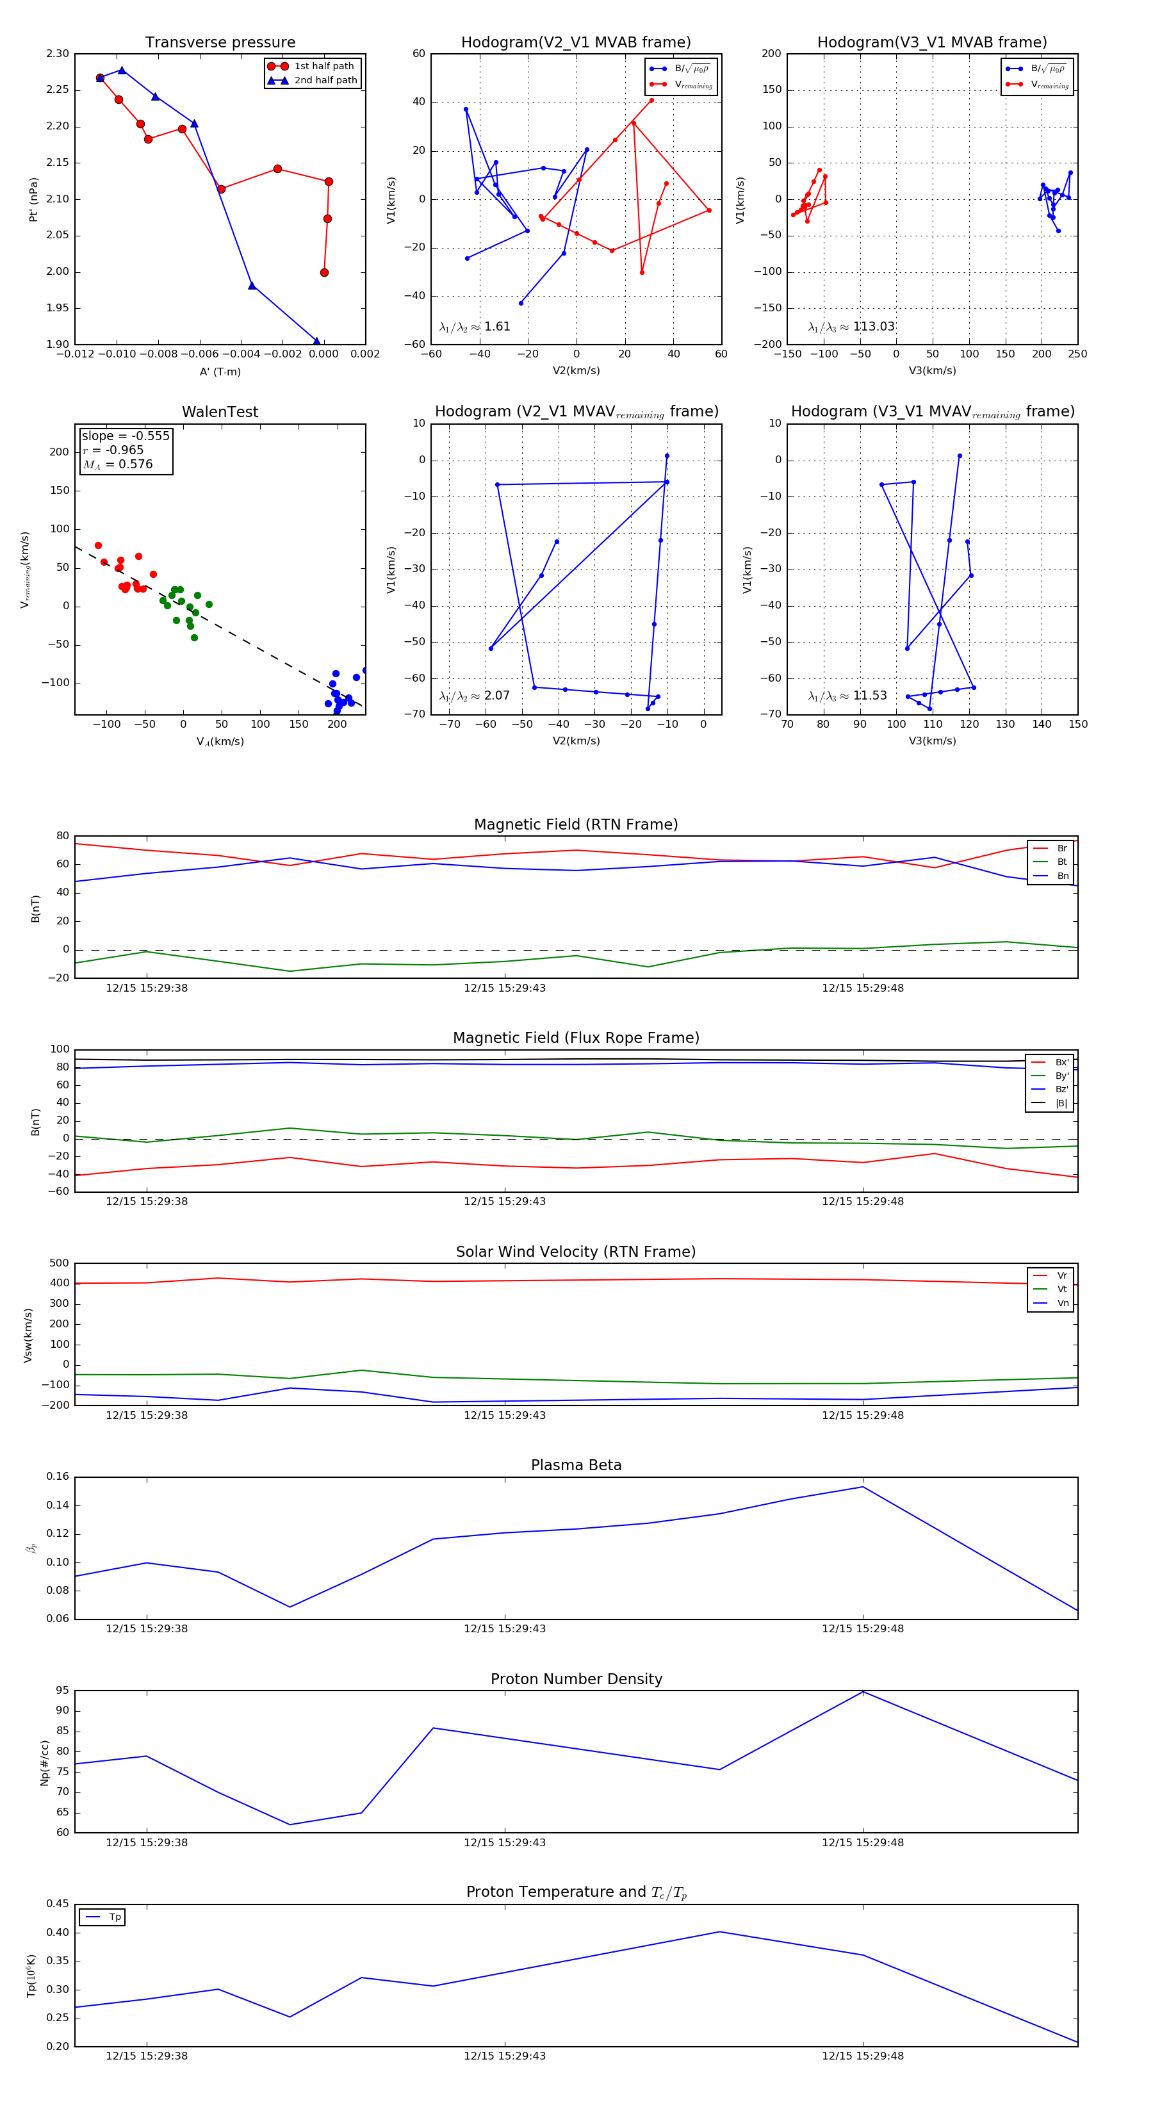The width and height of the screenshot is (1153, 2114).
Task: Click the Plasma Beta peak near 15:29:48
Action: (862, 1487)
